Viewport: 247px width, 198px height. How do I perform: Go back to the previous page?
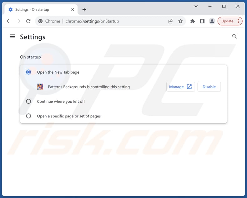[9, 21]
